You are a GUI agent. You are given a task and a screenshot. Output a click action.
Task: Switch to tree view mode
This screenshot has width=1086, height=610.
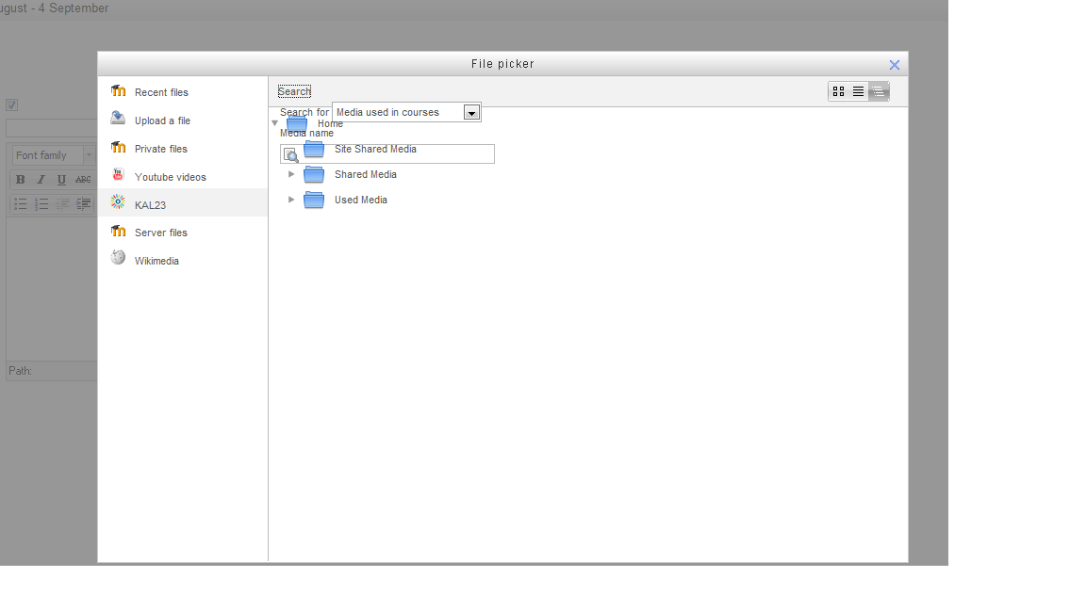coord(879,91)
